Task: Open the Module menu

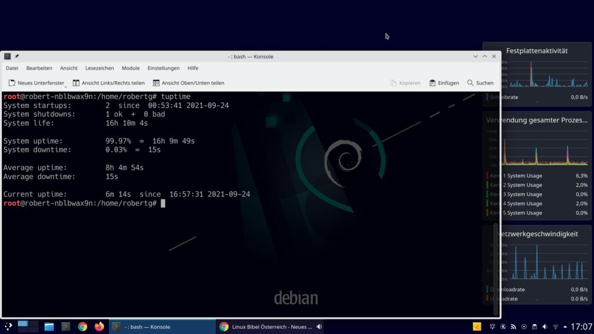Action: (x=131, y=68)
